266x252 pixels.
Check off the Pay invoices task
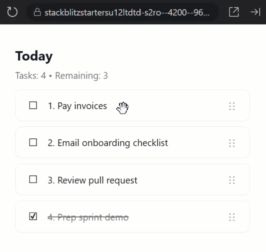coord(33,106)
